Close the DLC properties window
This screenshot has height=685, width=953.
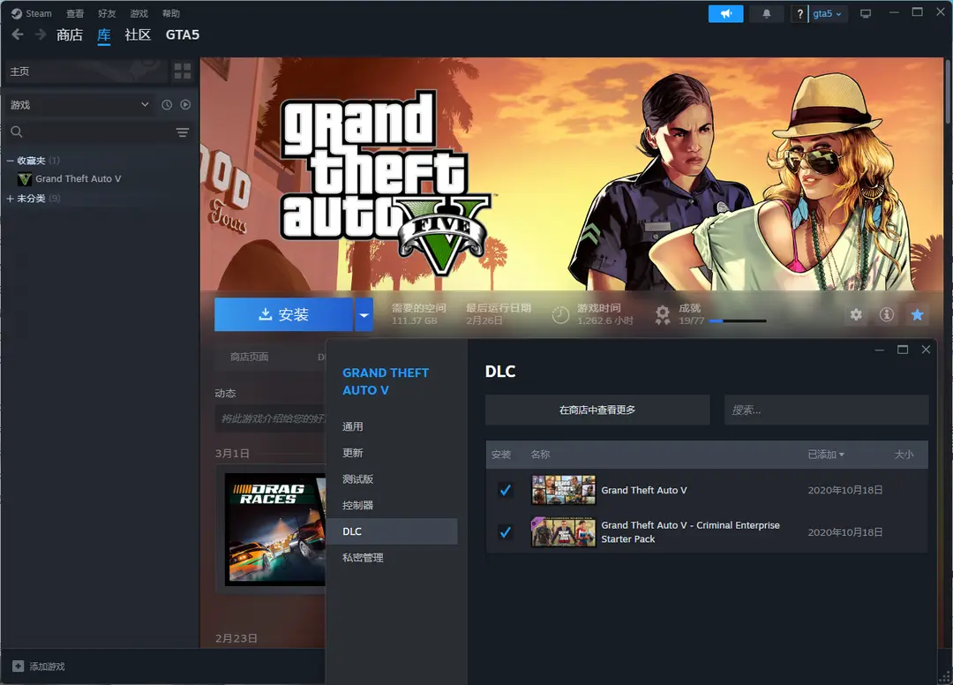coord(926,350)
